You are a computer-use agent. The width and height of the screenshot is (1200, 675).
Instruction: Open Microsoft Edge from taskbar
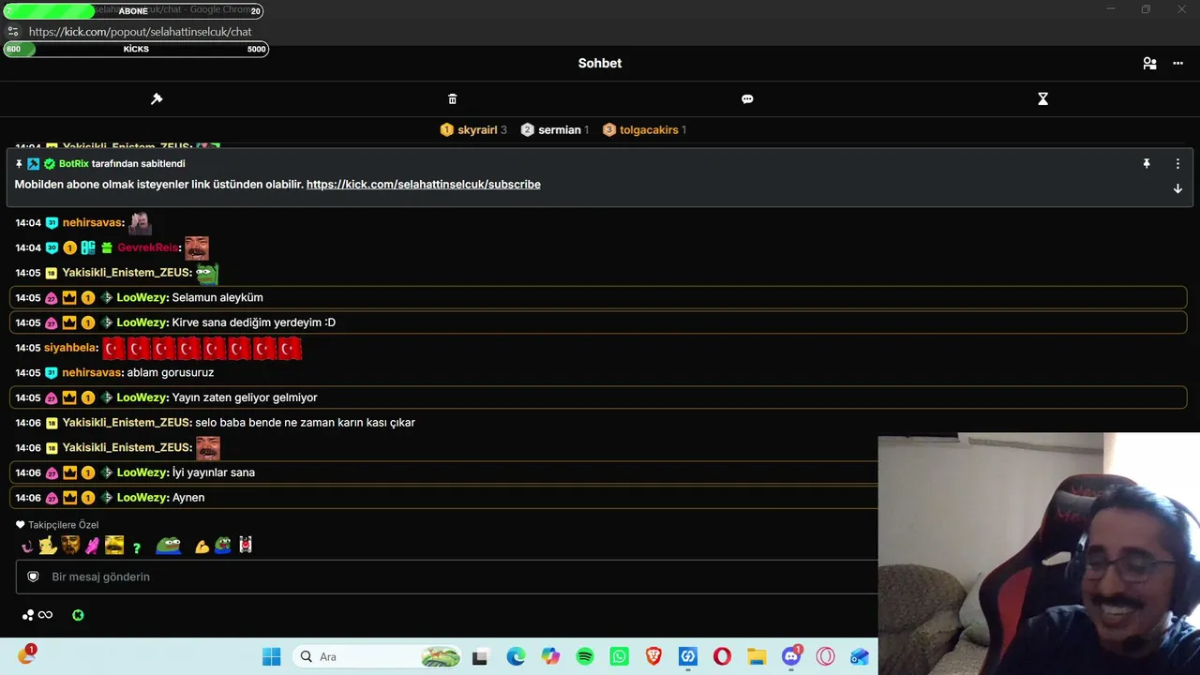[516, 656]
